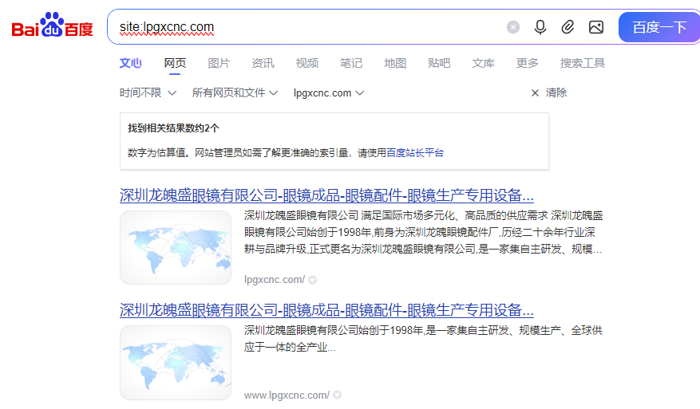Focus the search input containing site:lpgxcnc.com

click(x=308, y=27)
